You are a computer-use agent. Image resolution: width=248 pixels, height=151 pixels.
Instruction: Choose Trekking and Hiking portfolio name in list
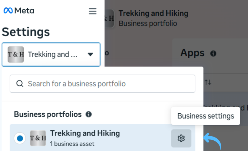click(85, 133)
